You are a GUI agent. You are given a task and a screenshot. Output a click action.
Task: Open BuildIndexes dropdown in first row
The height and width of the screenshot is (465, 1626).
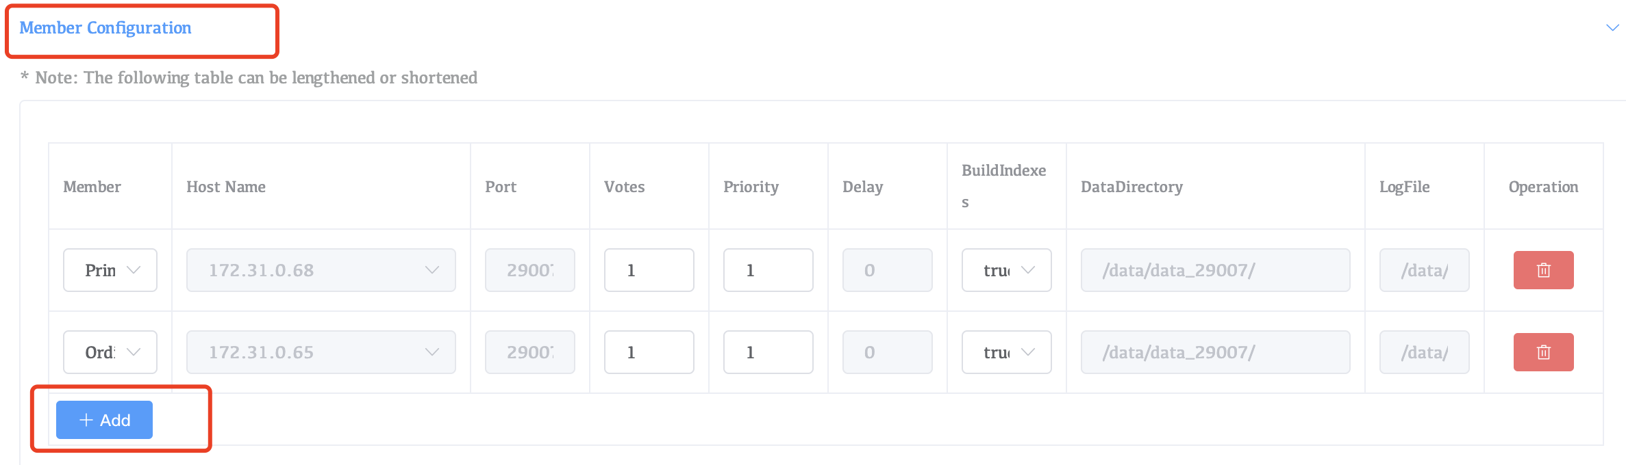(1006, 270)
